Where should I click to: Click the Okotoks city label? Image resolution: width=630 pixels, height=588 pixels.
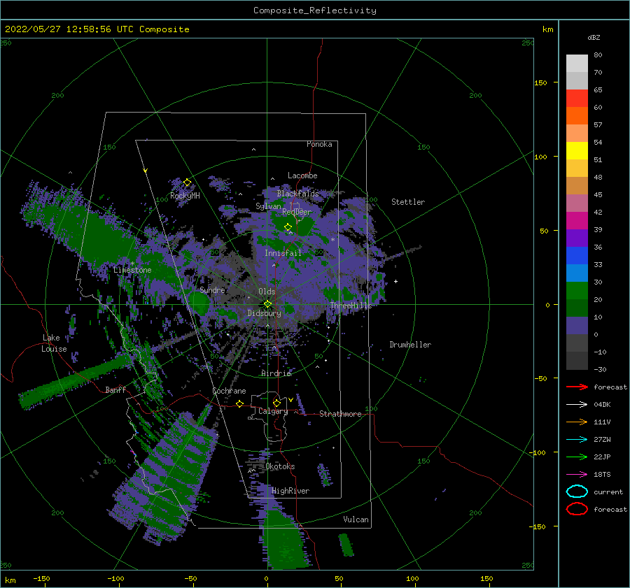click(280, 466)
